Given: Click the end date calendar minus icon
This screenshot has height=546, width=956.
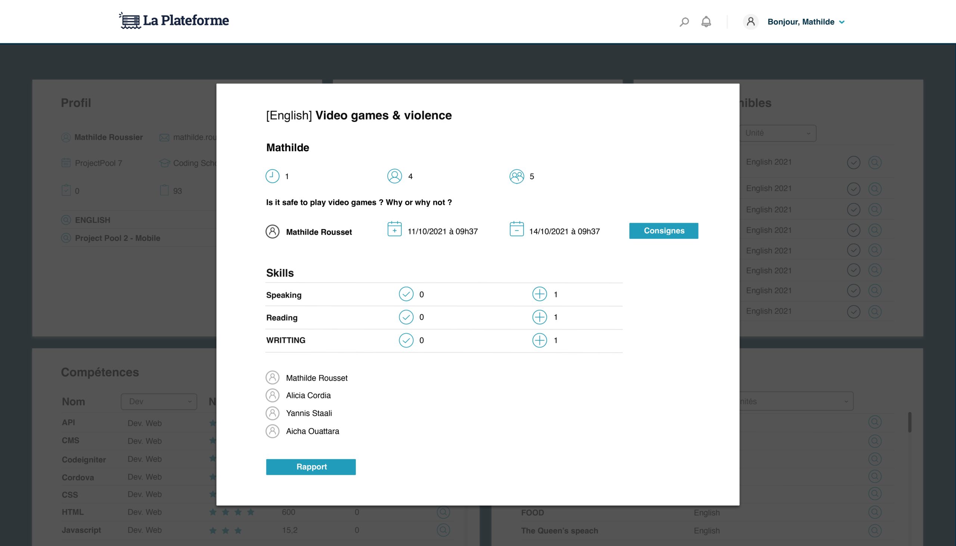Looking at the screenshot, I should tap(516, 229).
